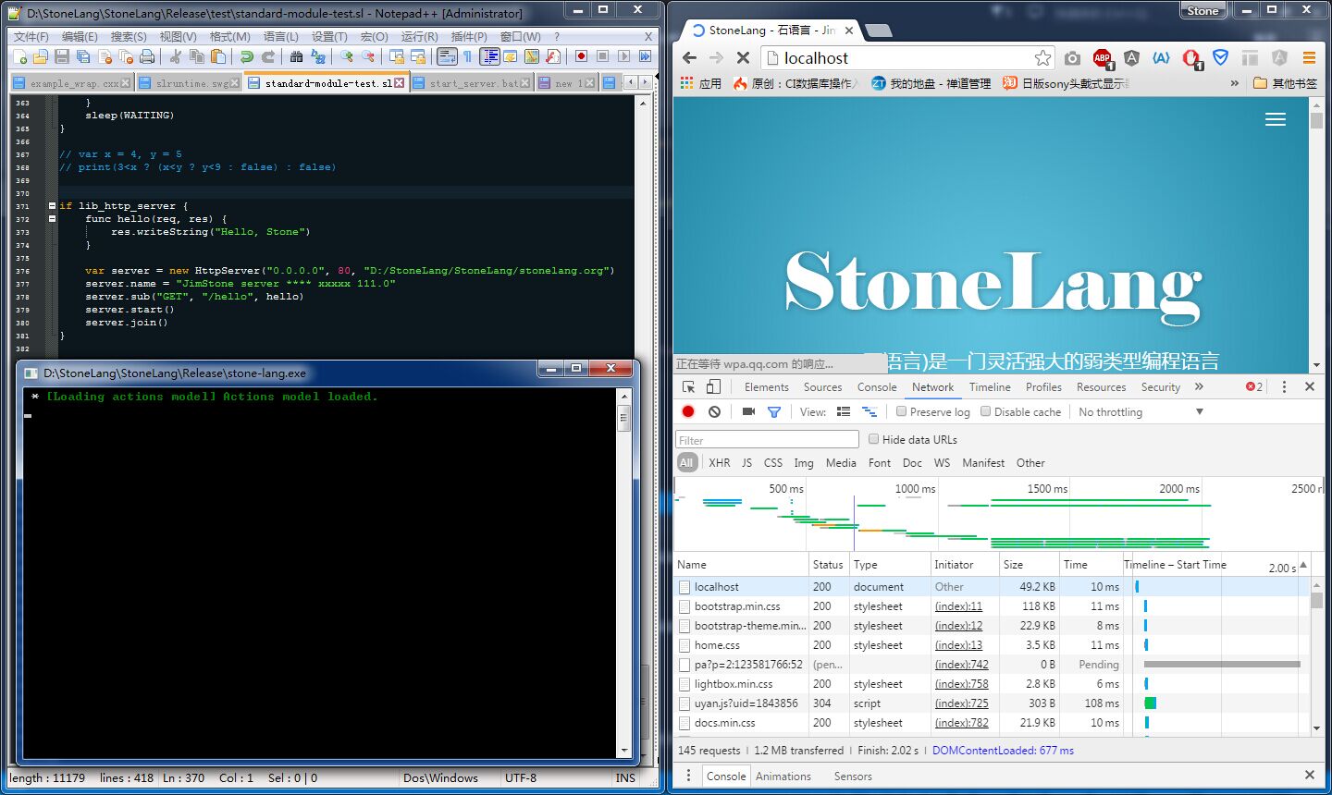Open Chrome's orange hamburger menu
Image resolution: width=1332 pixels, height=795 pixels.
(x=1309, y=58)
